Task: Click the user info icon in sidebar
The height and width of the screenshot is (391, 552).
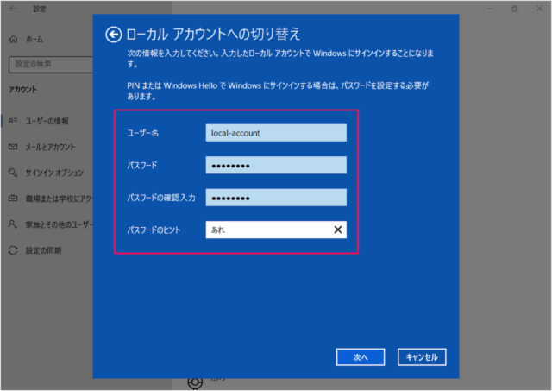Action: [13, 121]
